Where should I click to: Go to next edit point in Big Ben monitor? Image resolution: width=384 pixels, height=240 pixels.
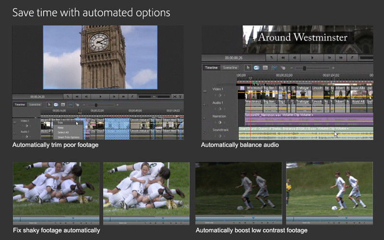[132, 97]
